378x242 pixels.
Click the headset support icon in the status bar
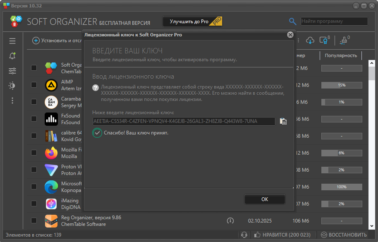[x=244, y=235]
